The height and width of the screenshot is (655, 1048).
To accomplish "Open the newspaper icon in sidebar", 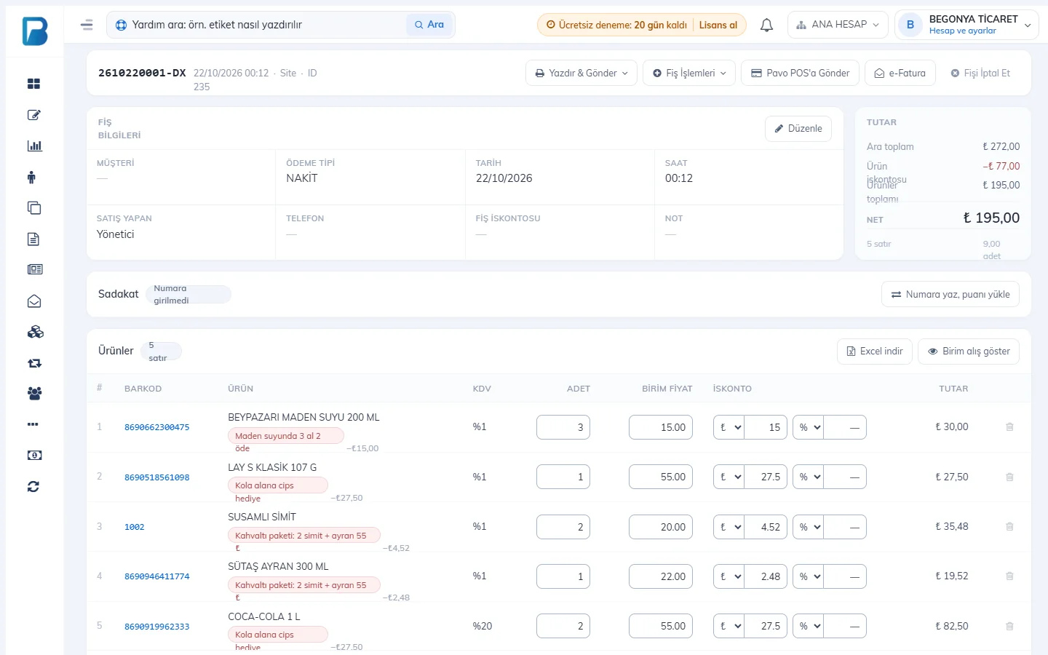I will click(x=34, y=269).
